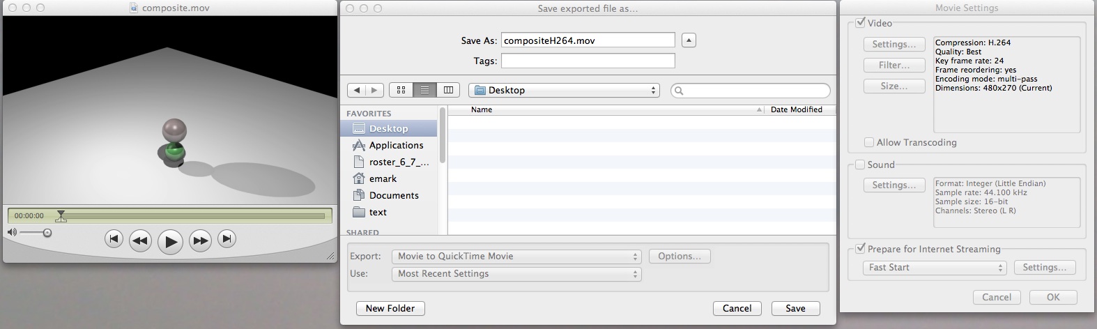Collapse the save dialog with the arrow button
Viewport: 1097px width, 329px height.
pos(689,40)
